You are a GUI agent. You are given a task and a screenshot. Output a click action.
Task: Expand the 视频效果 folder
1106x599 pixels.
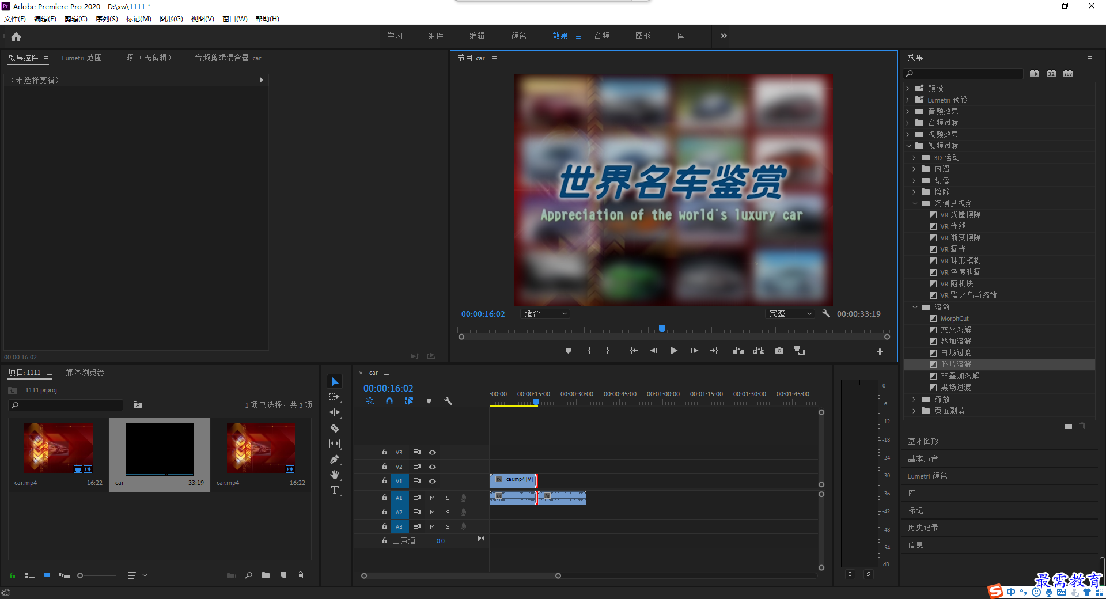click(x=908, y=134)
